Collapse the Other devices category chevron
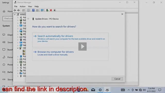The width and height of the screenshot is (165, 93). 18,48
